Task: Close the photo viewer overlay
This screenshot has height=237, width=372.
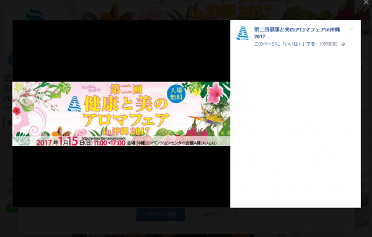Action: click(x=366, y=2)
